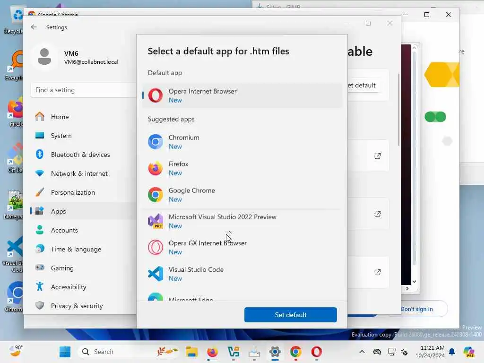Screen dimensions: 484x363
Task: Open the weather widget showing 90°
Action: click(x=16, y=351)
